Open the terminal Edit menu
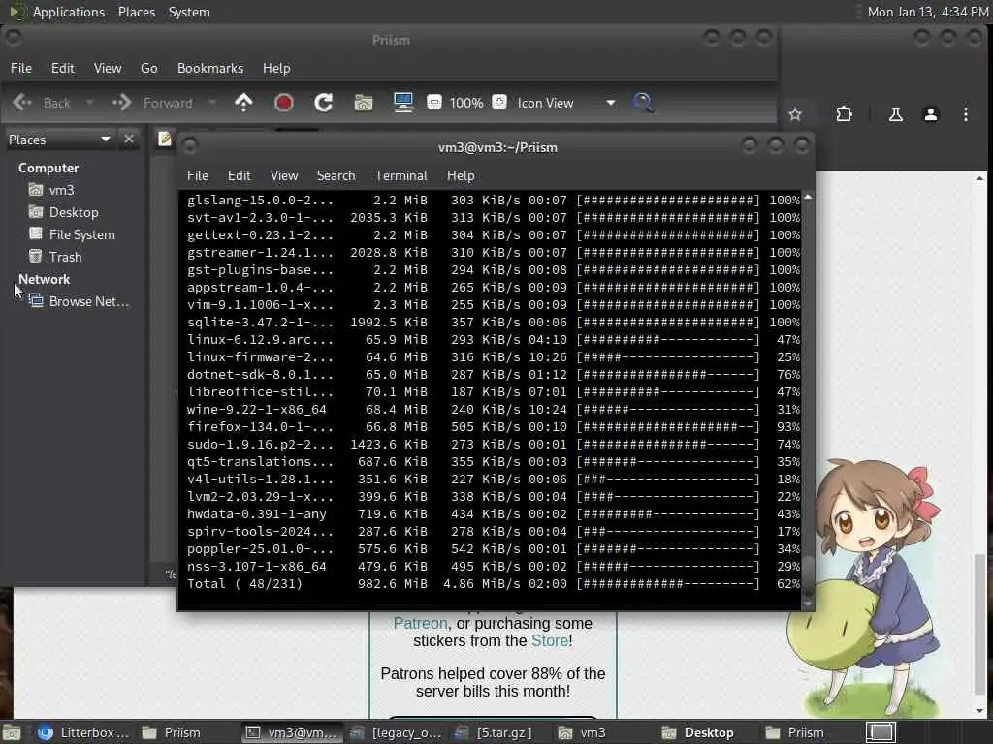Screen dimensions: 993x744 coord(240,175)
